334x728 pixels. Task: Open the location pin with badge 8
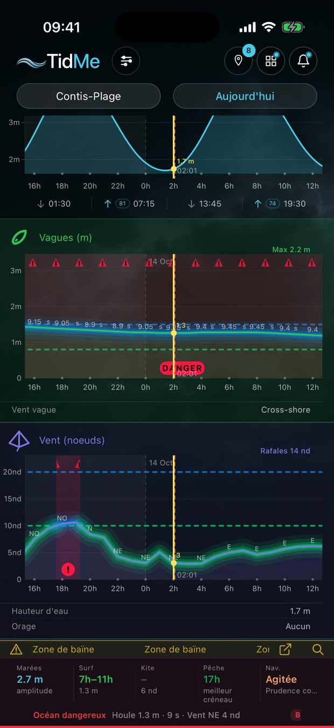point(239,60)
